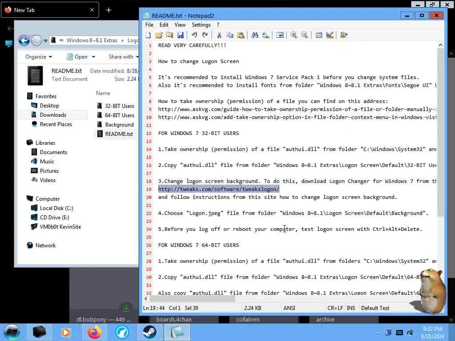Open the Edit menu in Notepad2

[x=164, y=25]
